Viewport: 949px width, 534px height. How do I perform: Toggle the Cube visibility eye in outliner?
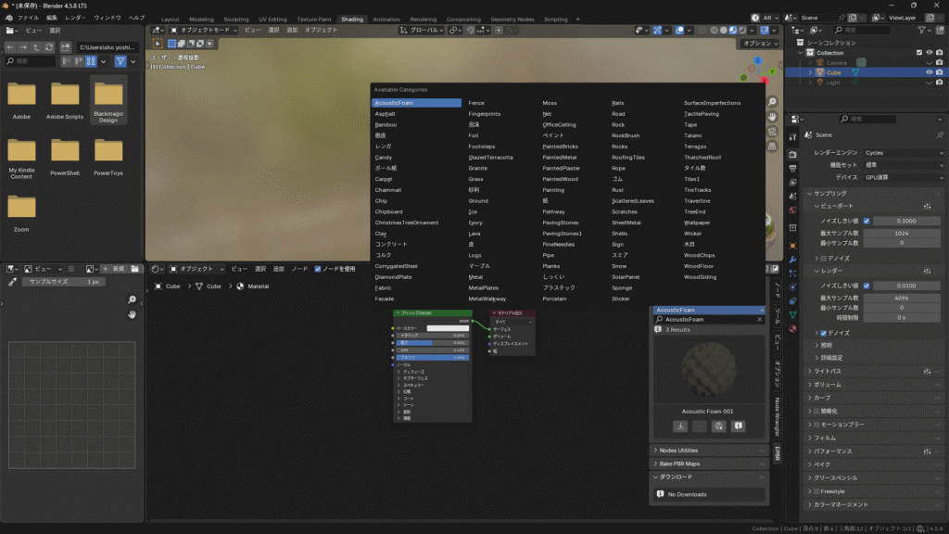929,72
